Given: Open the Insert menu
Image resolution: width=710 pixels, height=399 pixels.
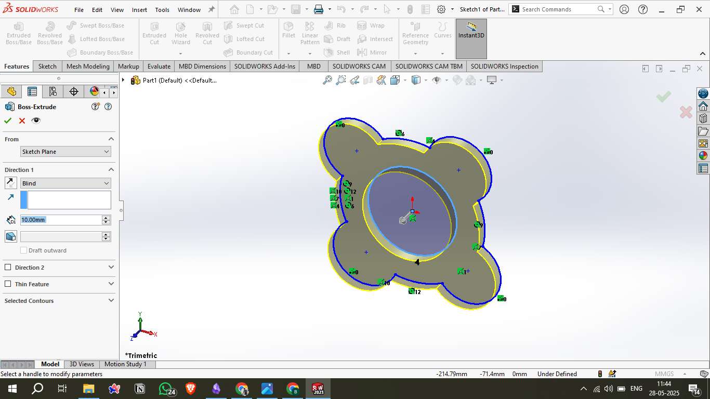Looking at the screenshot, I should (139, 10).
